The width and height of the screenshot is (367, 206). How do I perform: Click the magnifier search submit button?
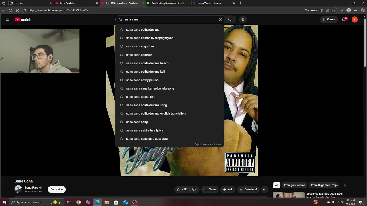click(x=230, y=19)
